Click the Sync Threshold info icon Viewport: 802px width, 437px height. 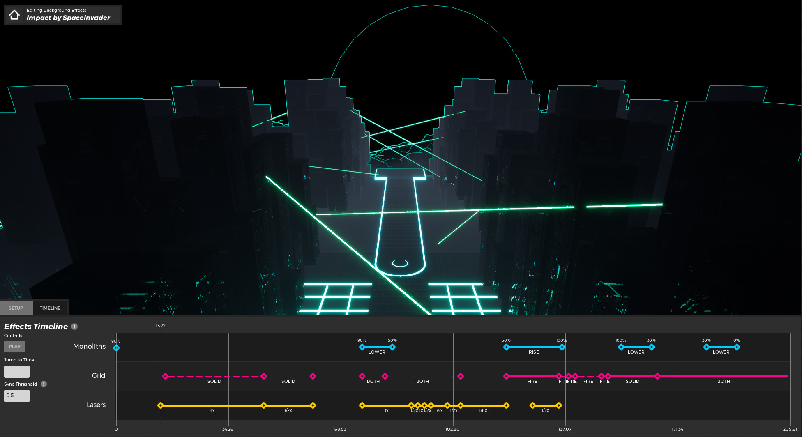point(44,384)
